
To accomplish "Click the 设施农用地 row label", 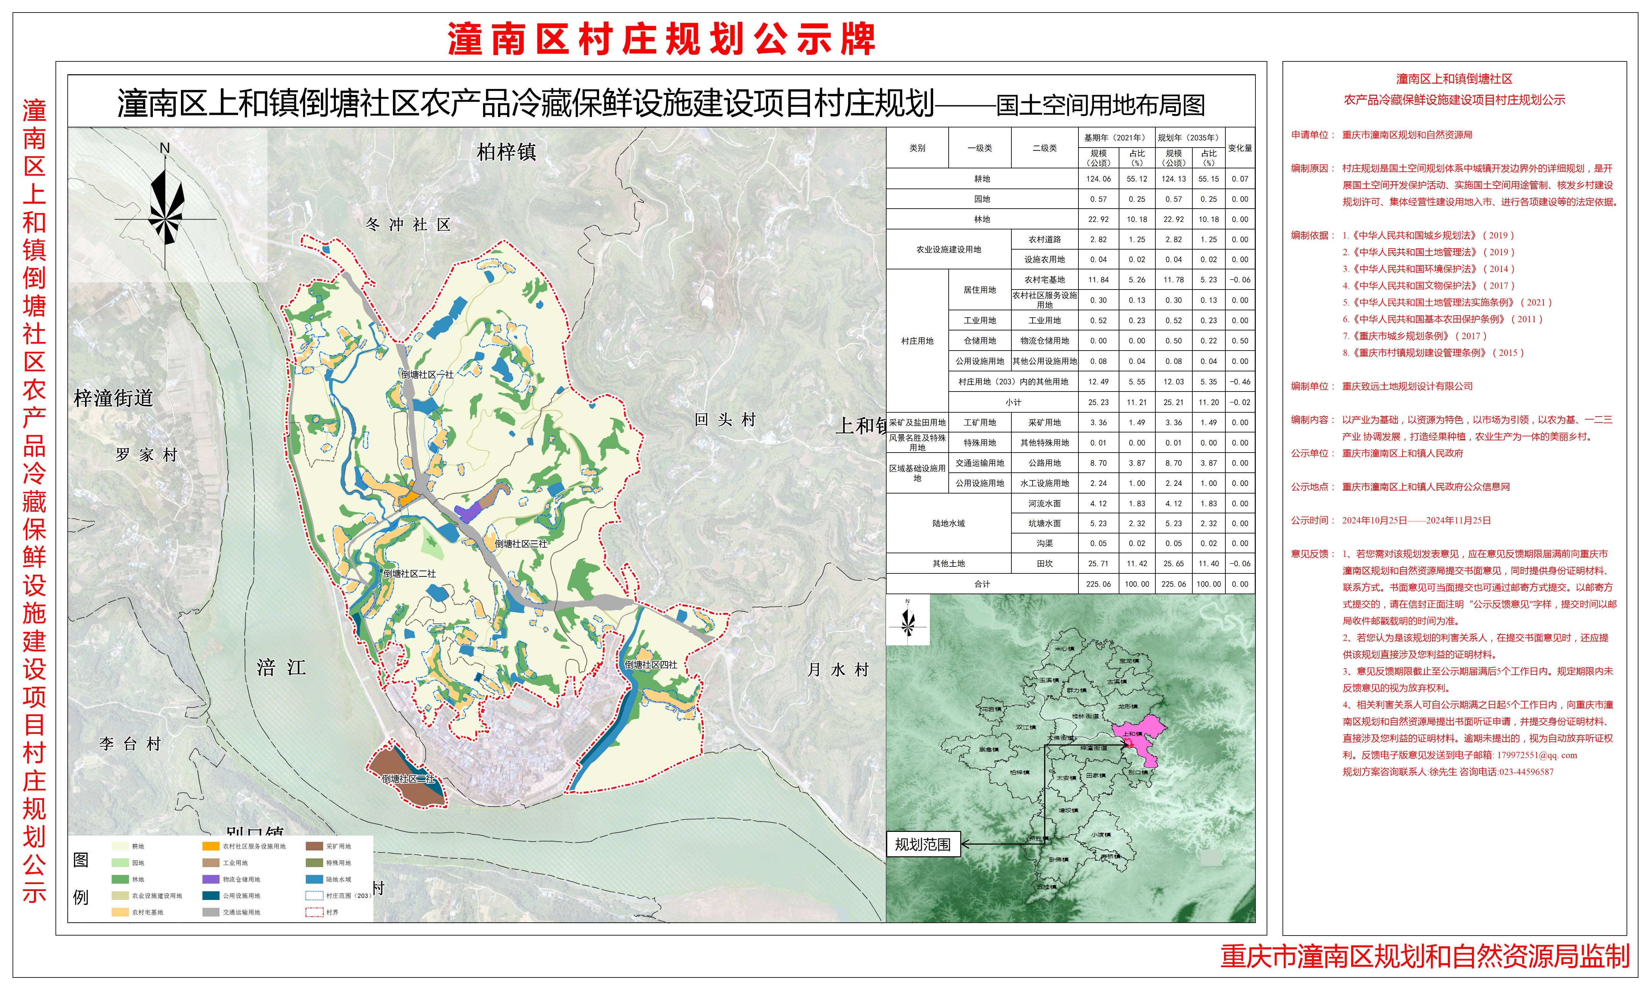I will pos(1045,259).
